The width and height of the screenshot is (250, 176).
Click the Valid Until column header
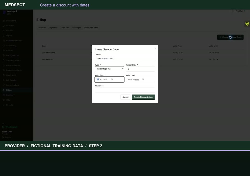point(213,46)
